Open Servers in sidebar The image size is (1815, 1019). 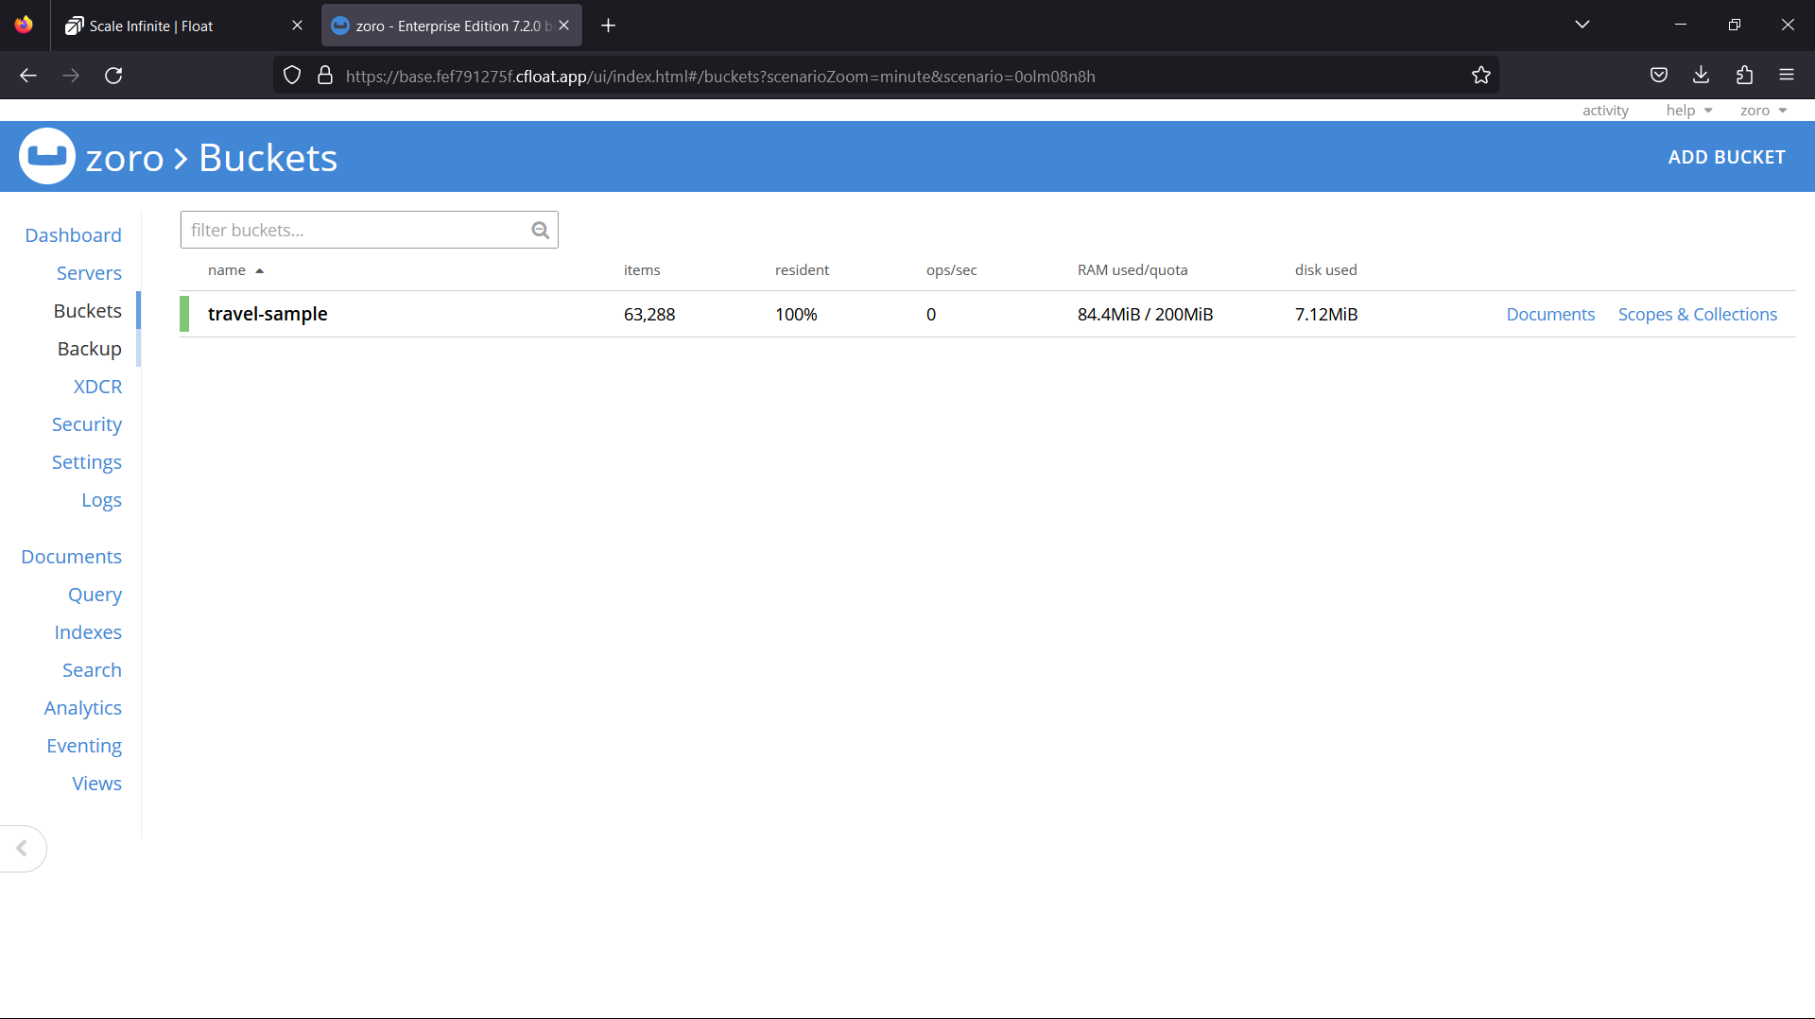[x=89, y=273]
